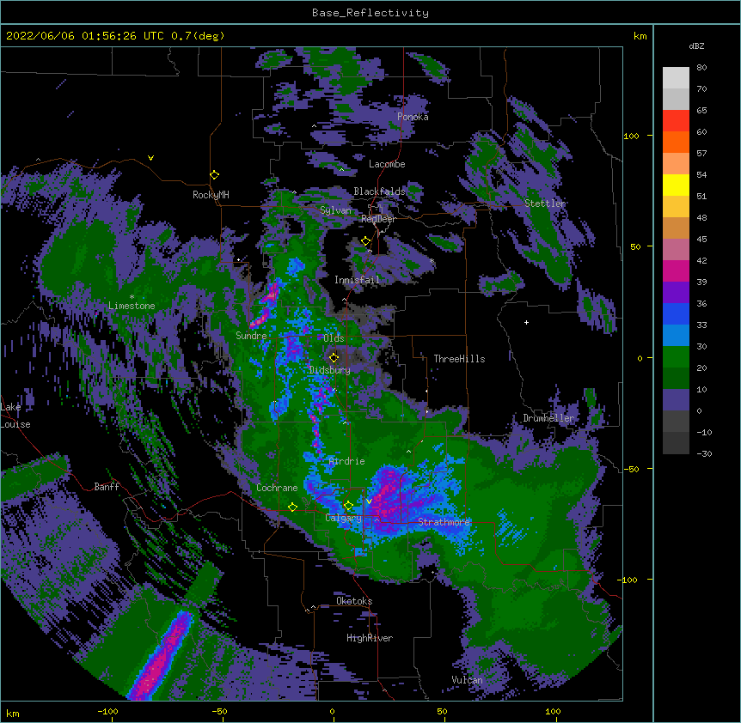
Task: Select the Olds label
Action: [334, 338]
